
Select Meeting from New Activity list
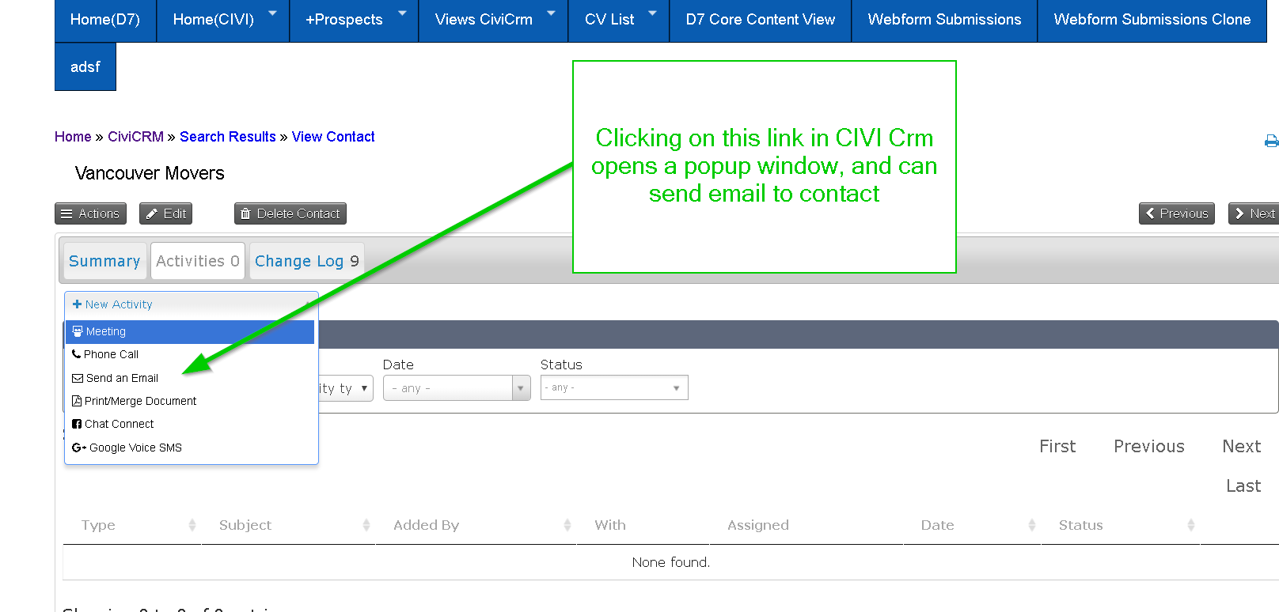pos(190,332)
